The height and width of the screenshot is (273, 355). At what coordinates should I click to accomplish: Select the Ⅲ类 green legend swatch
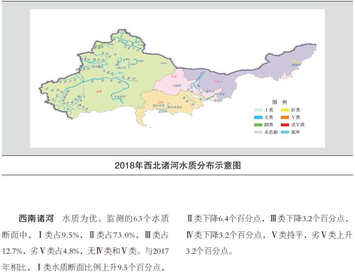coord(259,125)
